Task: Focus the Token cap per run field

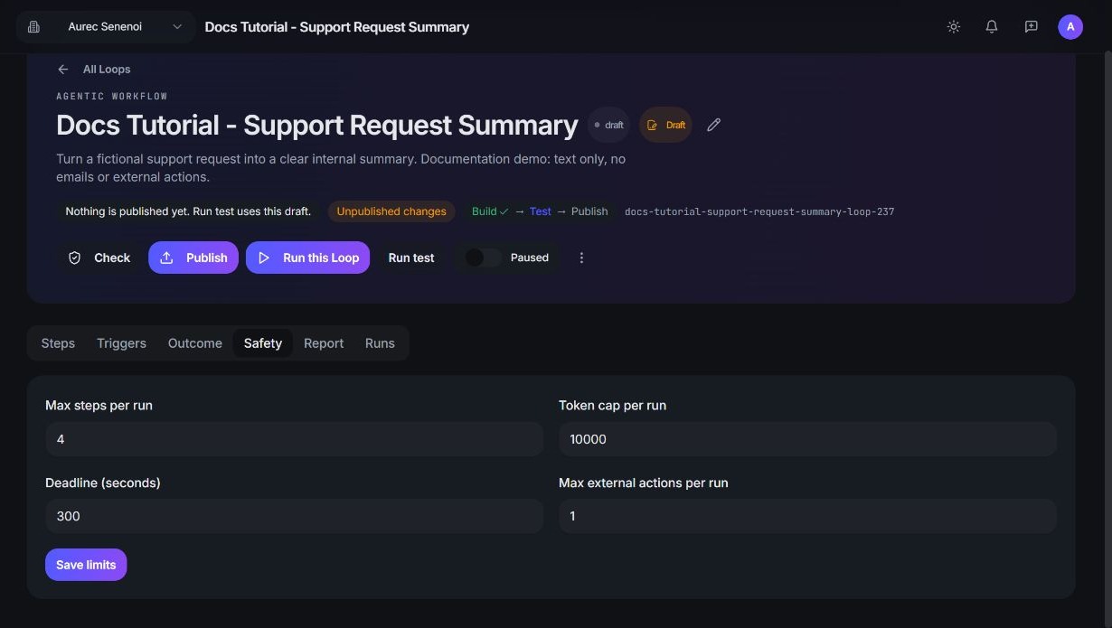Action: tap(807, 439)
